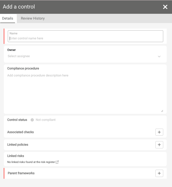172x187 pixels.
Task: Close the Add a control dialog
Action: click(x=165, y=7)
